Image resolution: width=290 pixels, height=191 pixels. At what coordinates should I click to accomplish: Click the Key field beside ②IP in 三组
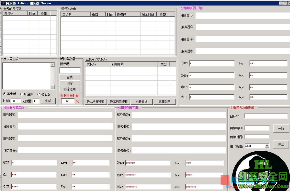click(x=204, y=175)
